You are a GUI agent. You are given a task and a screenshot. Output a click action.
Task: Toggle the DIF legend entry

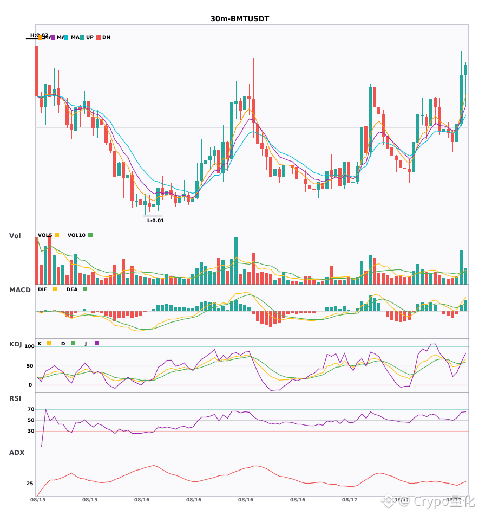[47, 289]
